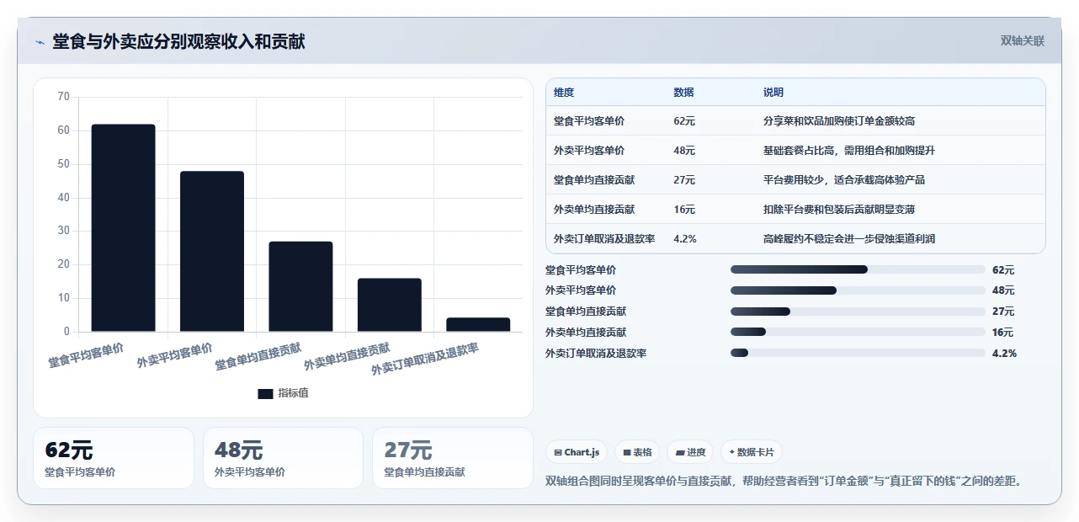
Task: Open the 48元 外卖平均客单价 data card
Action: [283, 458]
